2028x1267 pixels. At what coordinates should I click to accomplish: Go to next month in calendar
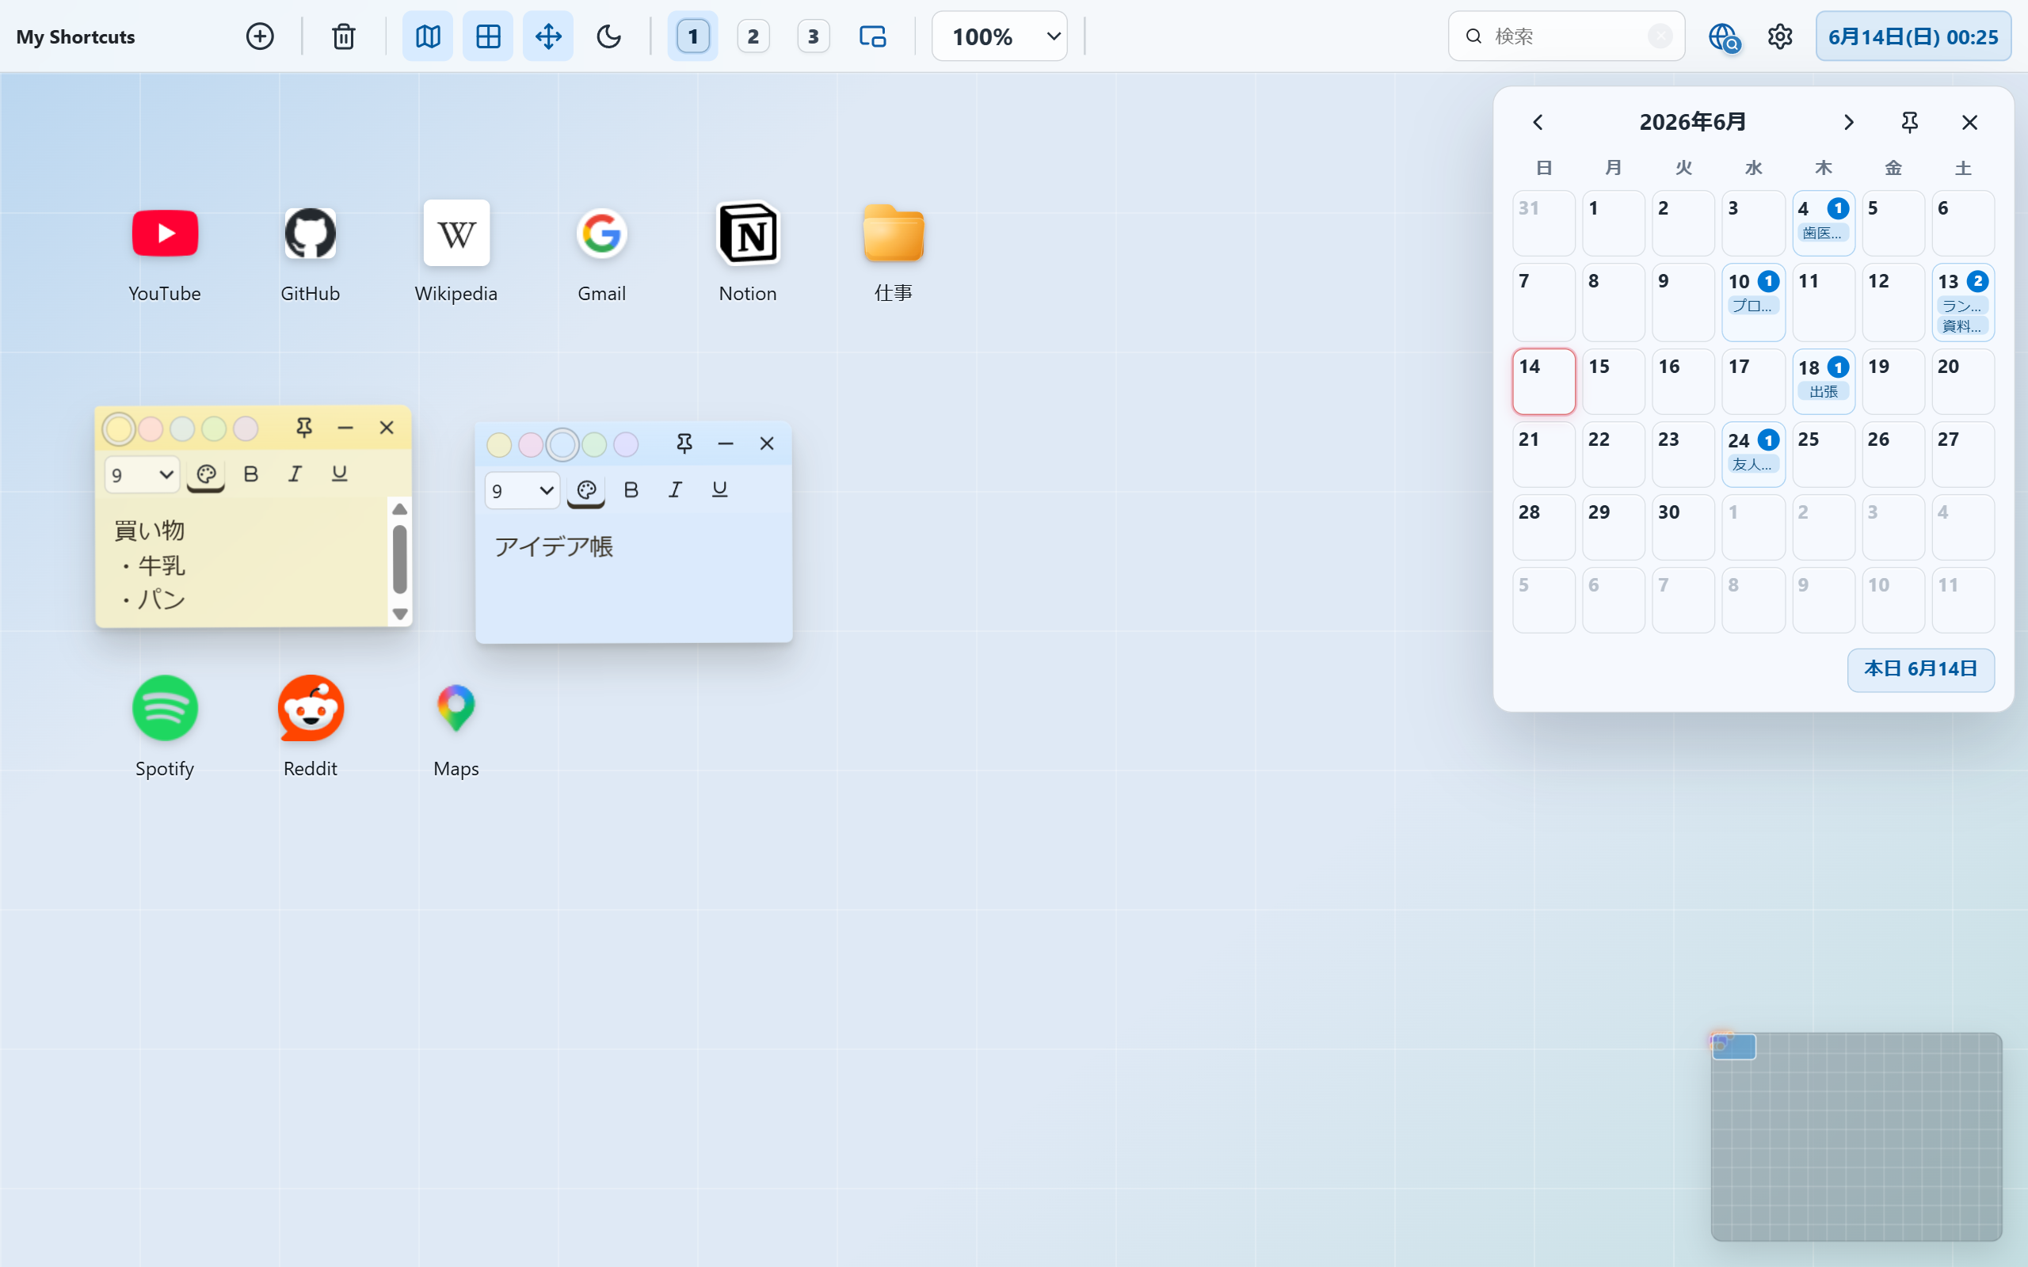[x=1849, y=122]
